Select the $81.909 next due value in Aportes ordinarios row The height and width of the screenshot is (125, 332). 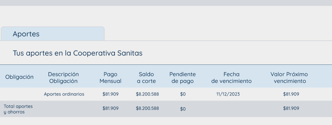291,94
